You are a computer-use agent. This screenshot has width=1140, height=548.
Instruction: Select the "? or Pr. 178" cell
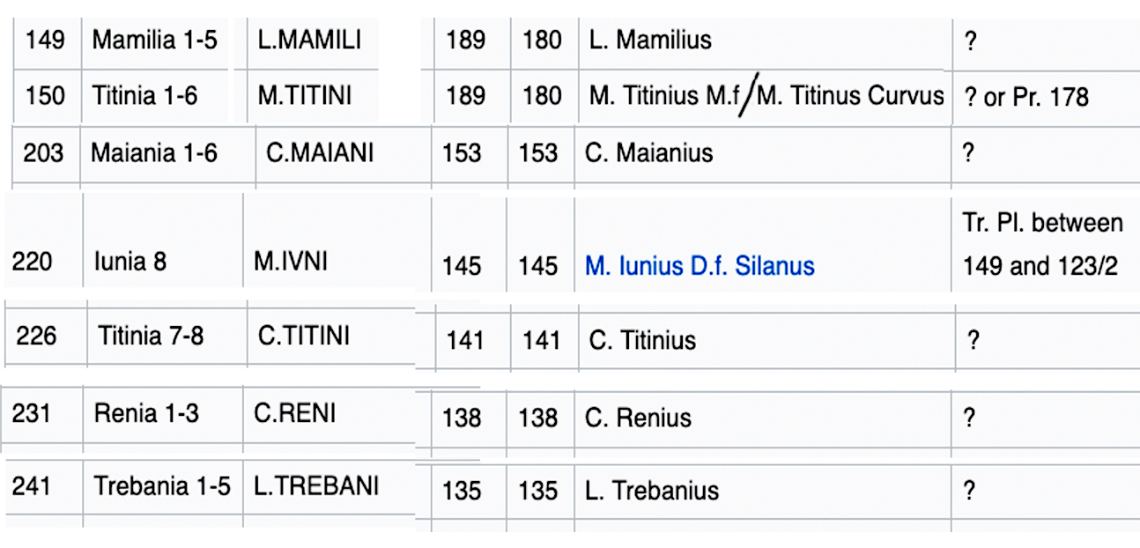[1026, 97]
